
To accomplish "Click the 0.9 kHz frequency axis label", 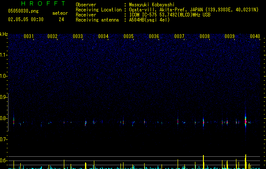I will [4, 97].
